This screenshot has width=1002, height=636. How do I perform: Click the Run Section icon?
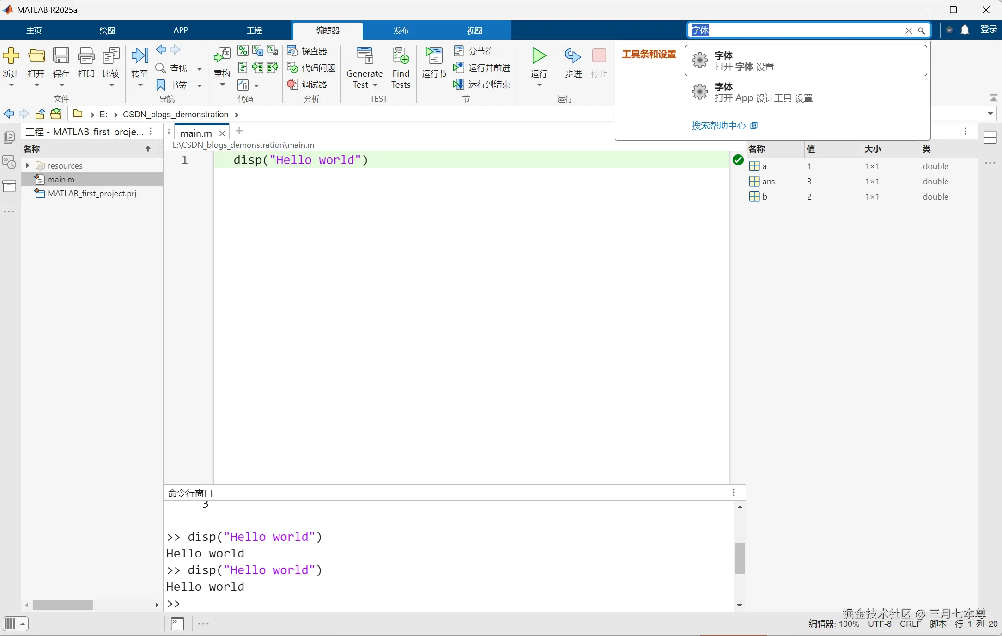[x=434, y=56]
